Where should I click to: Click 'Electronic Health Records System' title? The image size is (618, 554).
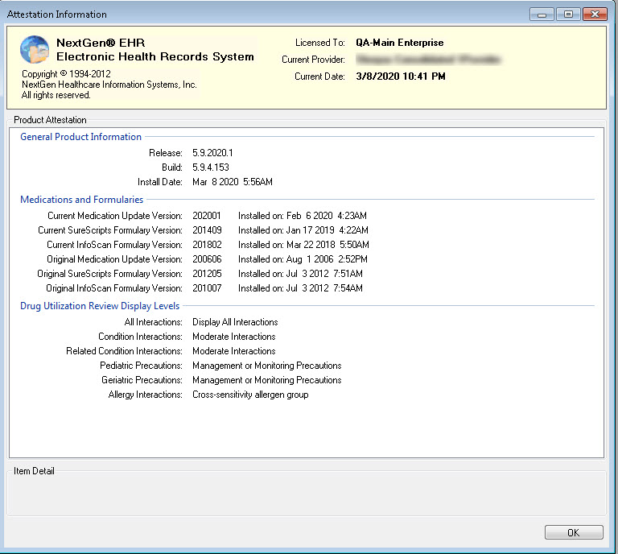coord(154,57)
